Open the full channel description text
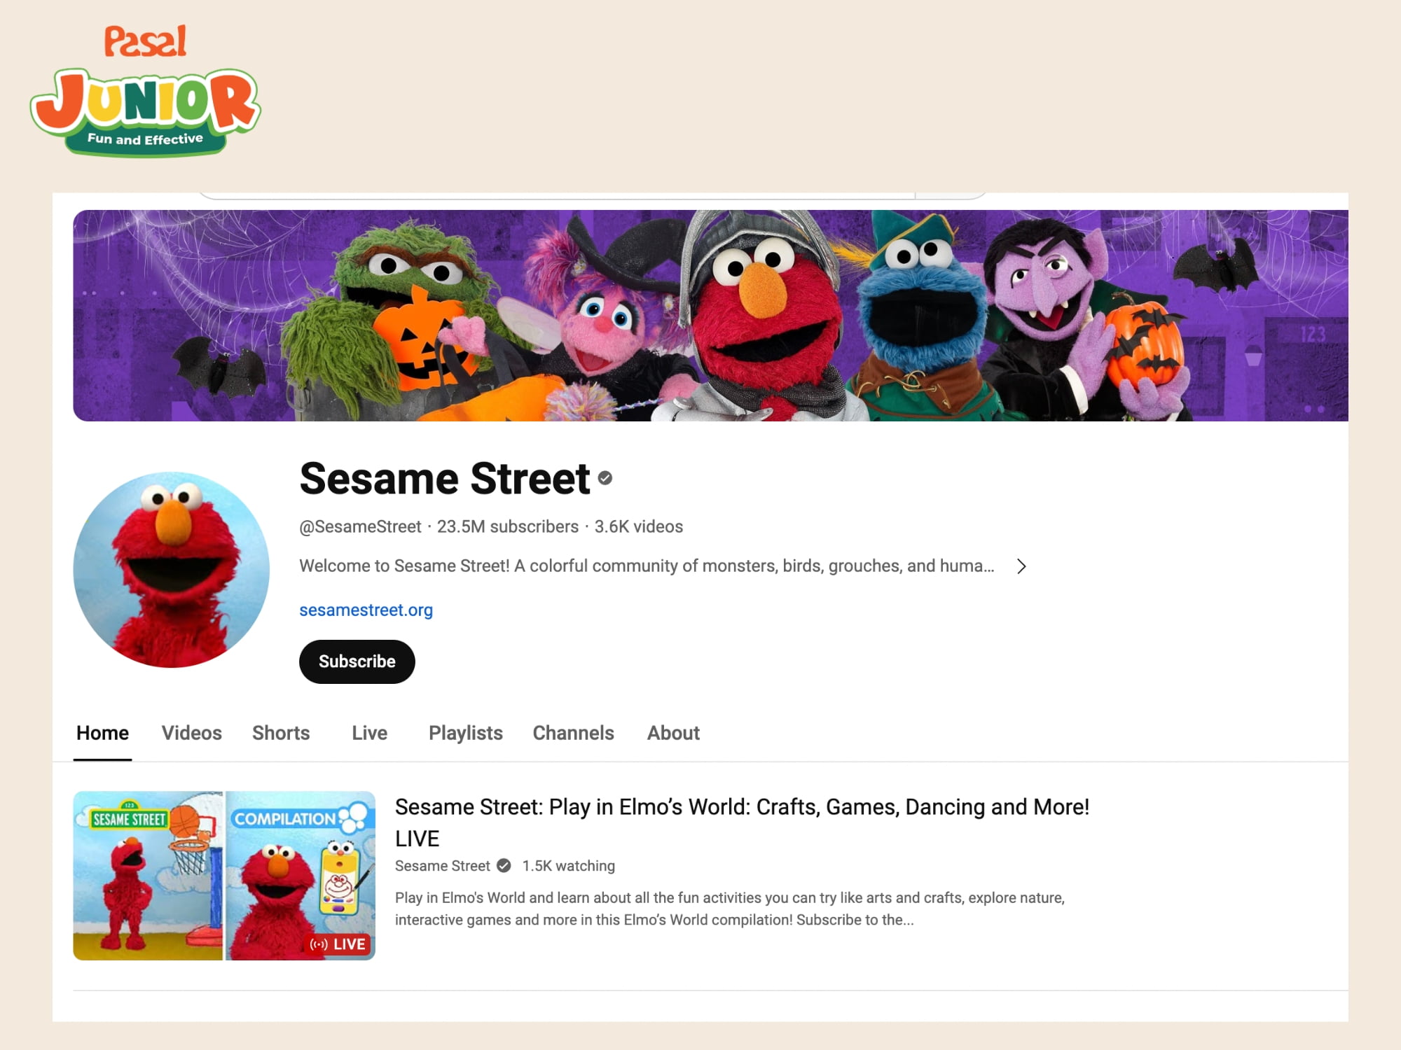Viewport: 1401px width, 1050px height. pos(647,566)
